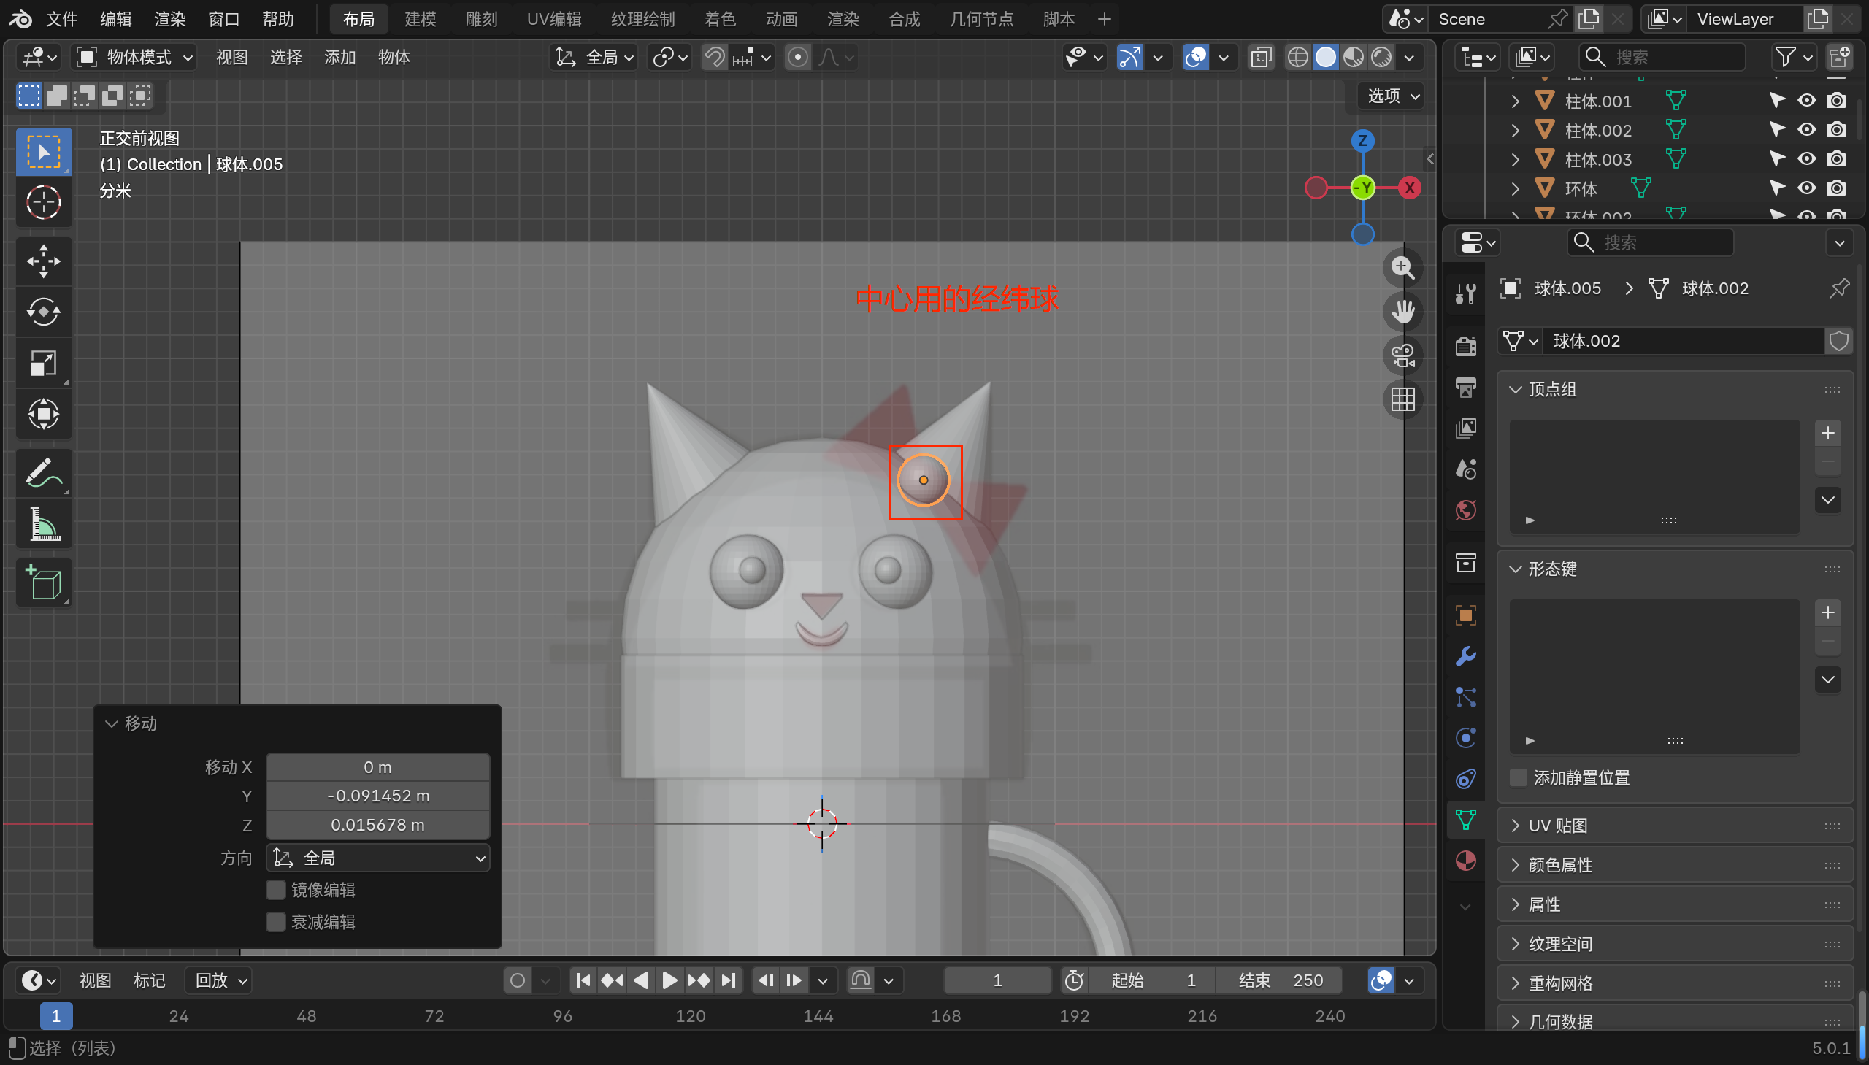Expand the 环体 outliner item
The height and width of the screenshot is (1065, 1869).
pos(1515,189)
